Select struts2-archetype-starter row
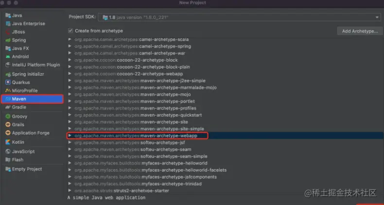The height and width of the screenshot is (205, 384). [226, 190]
